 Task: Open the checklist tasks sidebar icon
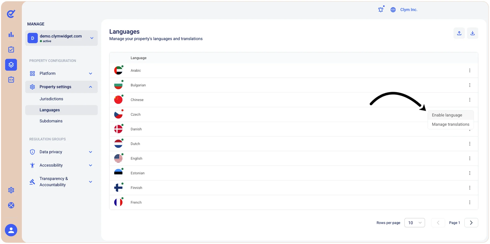[11, 50]
